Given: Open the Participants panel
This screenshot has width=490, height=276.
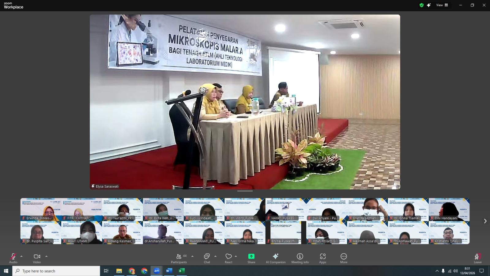Looking at the screenshot, I should [179, 258].
